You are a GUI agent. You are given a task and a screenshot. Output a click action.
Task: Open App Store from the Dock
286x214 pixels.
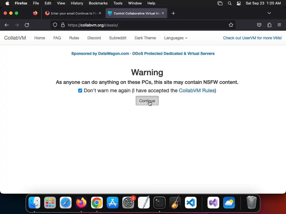tap(113, 203)
